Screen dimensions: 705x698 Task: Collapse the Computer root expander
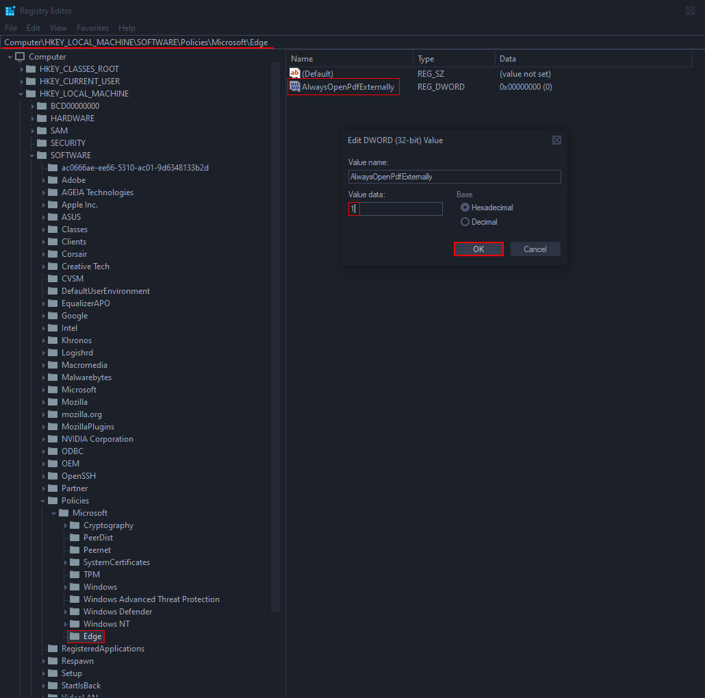(10, 57)
